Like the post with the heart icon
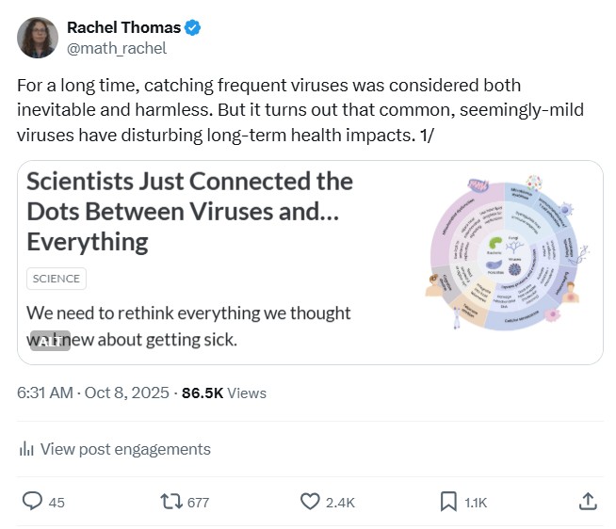 pyautogui.click(x=310, y=502)
